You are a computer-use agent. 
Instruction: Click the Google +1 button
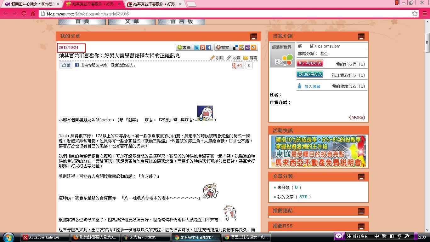click(x=237, y=65)
